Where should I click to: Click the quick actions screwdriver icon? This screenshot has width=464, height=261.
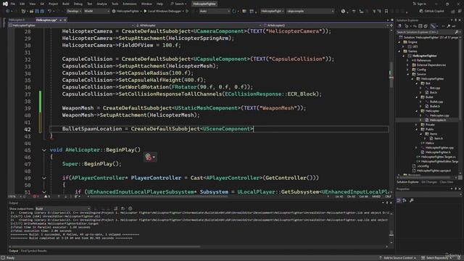point(150,157)
